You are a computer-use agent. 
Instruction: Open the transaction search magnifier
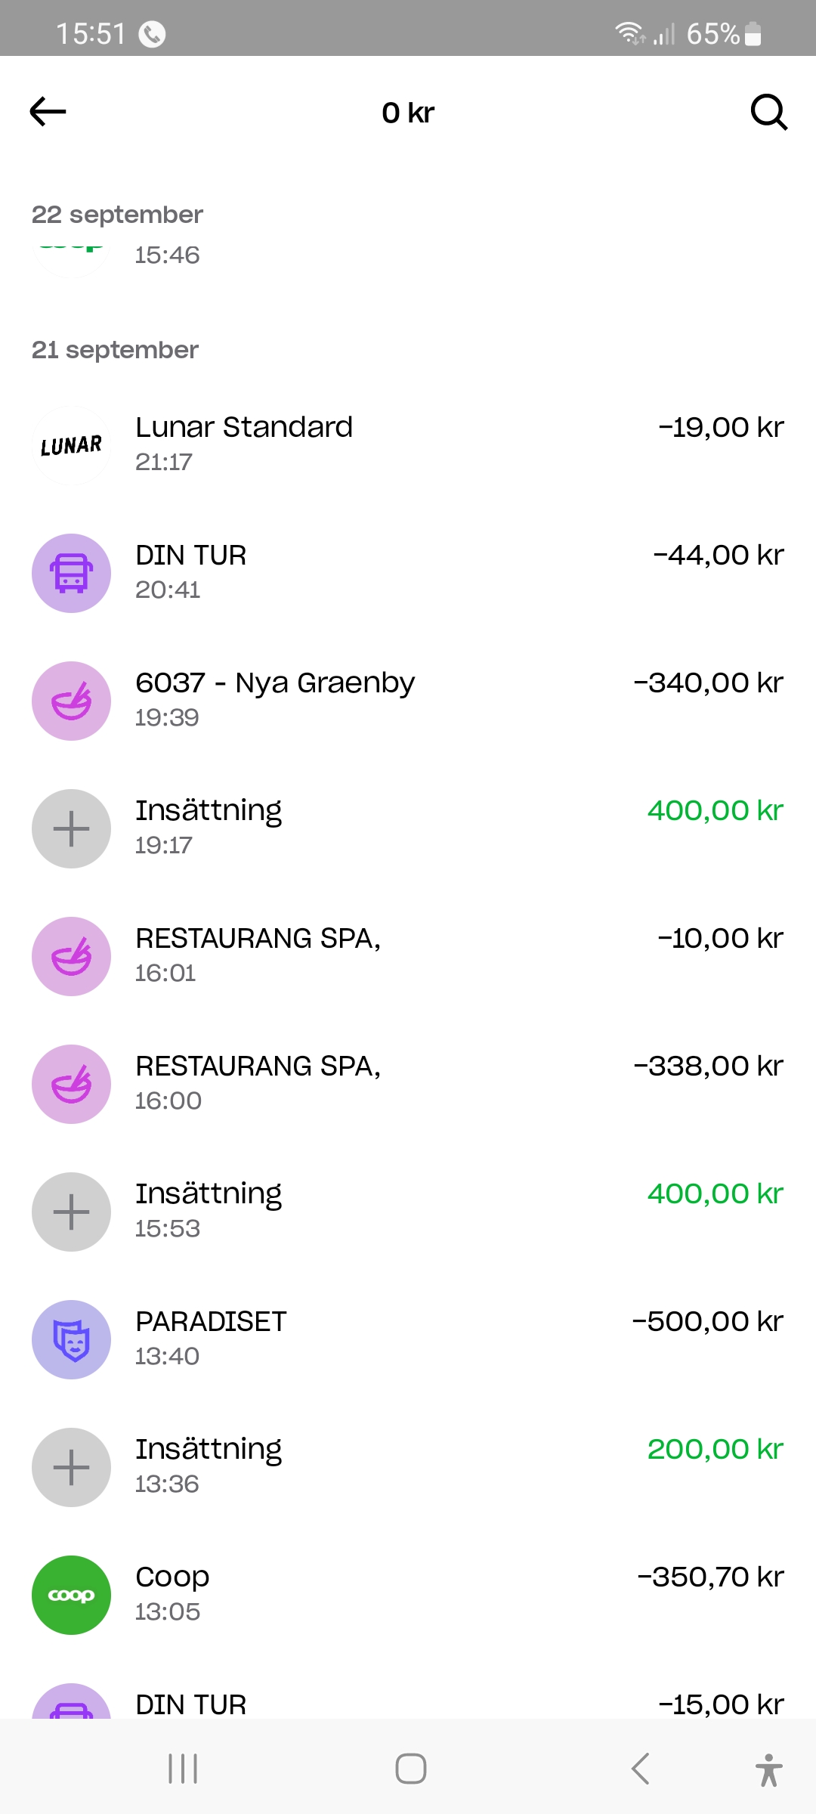[768, 112]
